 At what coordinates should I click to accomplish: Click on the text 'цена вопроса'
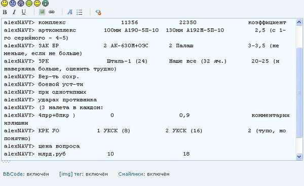pyautogui.click(x=59, y=146)
